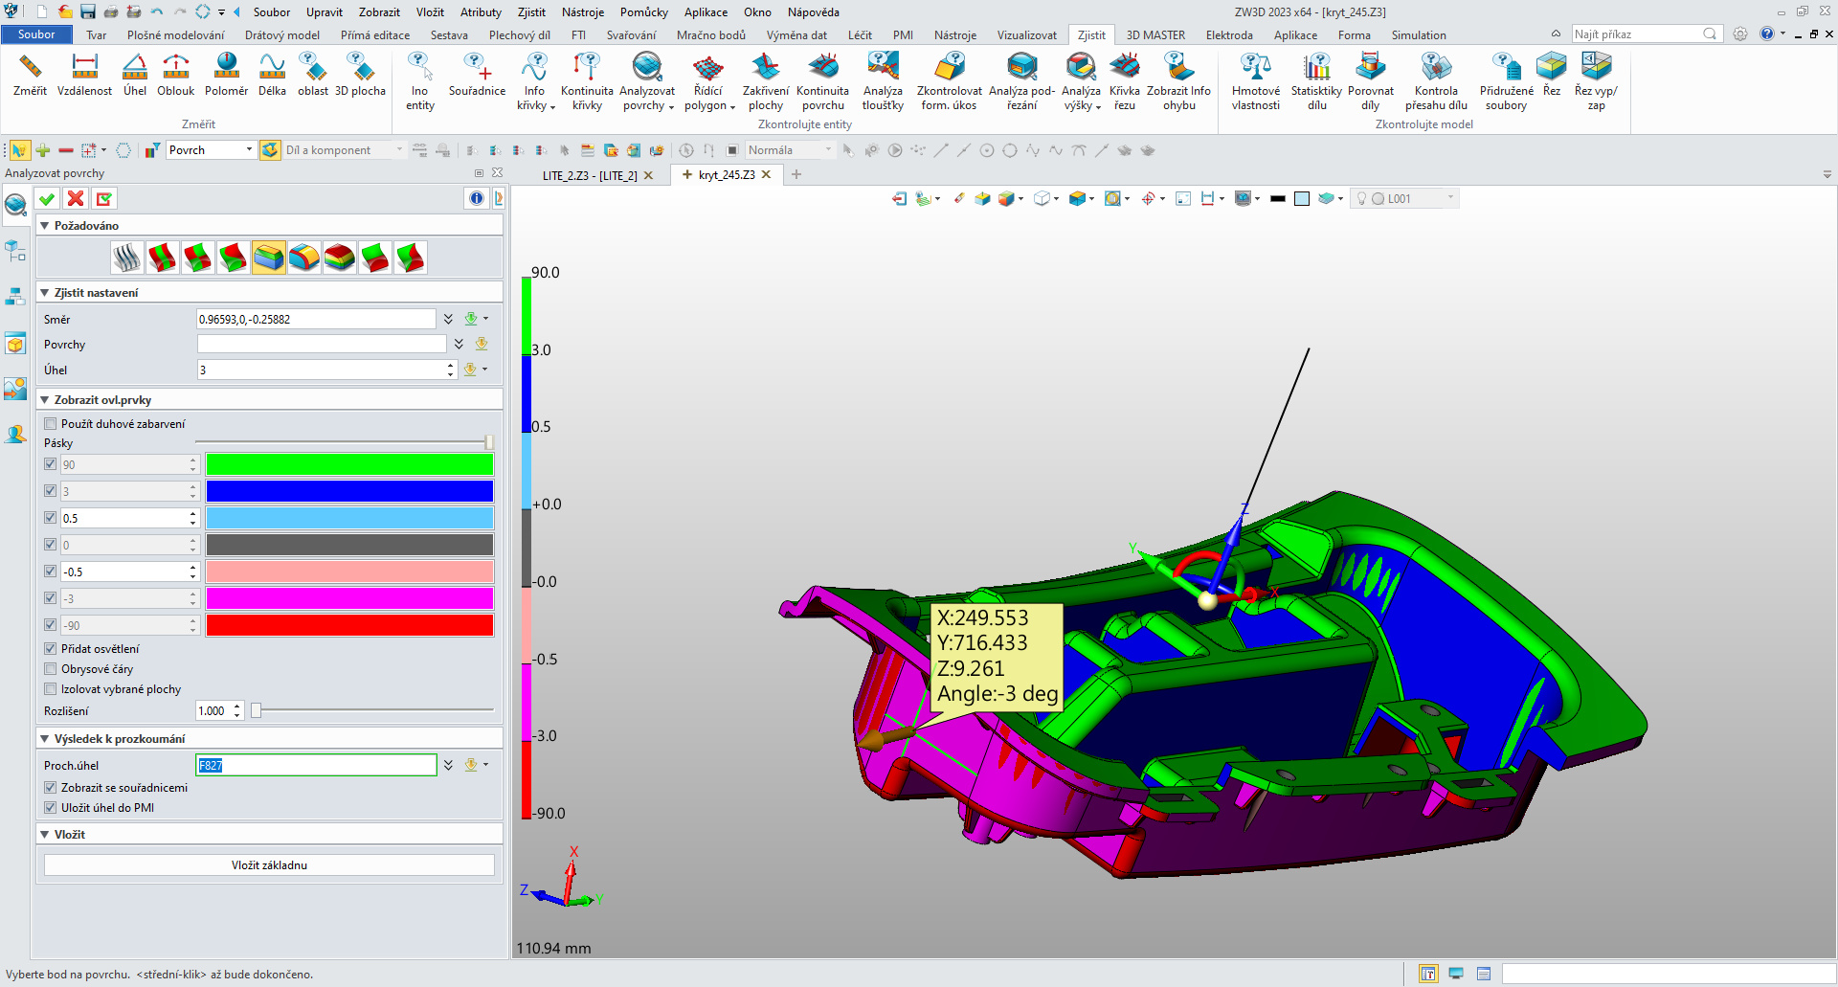Click the Povrchy input field
This screenshot has width=1838, height=987.
[x=321, y=345]
